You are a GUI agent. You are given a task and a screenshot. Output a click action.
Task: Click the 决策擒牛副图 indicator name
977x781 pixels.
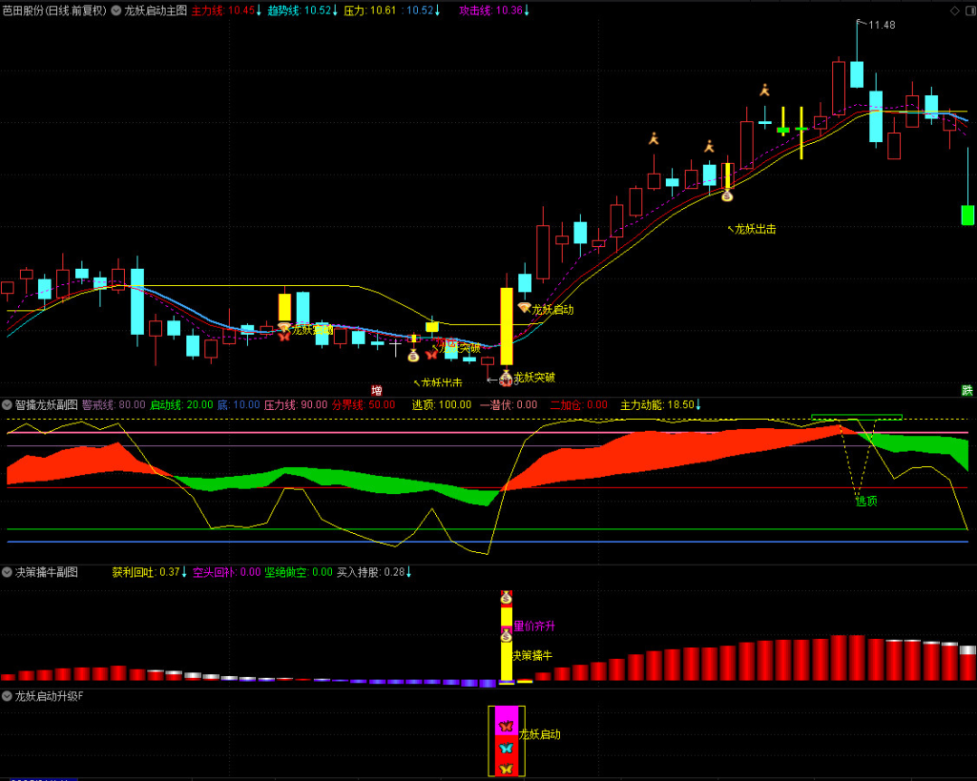click(x=47, y=572)
